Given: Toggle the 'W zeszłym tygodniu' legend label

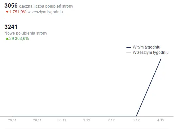Looking at the screenshot, I should [150, 53].
